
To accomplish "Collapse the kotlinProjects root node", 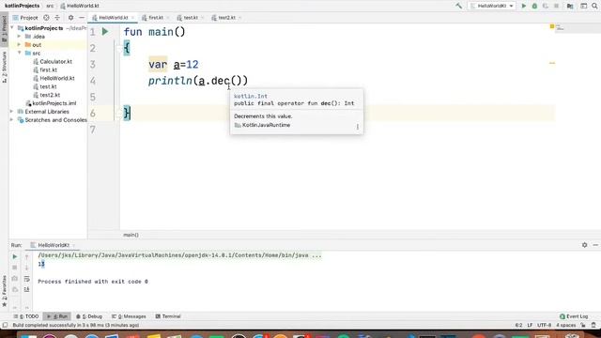I will pos(12,28).
